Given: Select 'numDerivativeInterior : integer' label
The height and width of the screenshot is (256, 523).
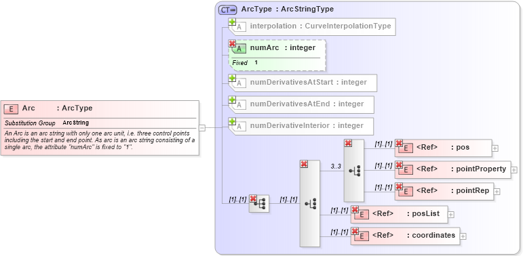Looking at the screenshot, I should pos(307,125).
